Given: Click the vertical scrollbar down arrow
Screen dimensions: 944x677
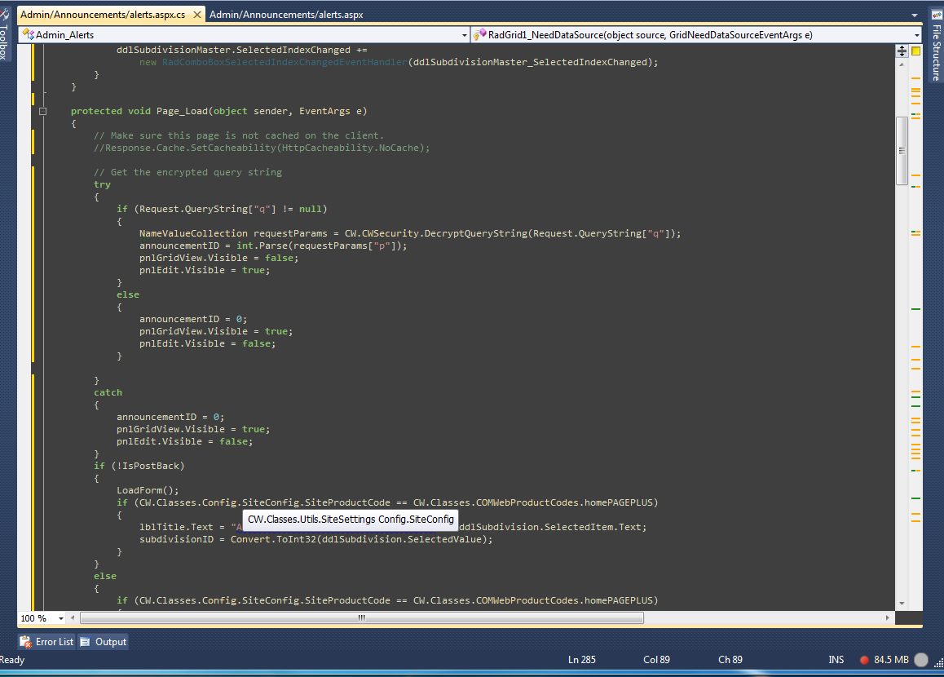Looking at the screenshot, I should 902,603.
